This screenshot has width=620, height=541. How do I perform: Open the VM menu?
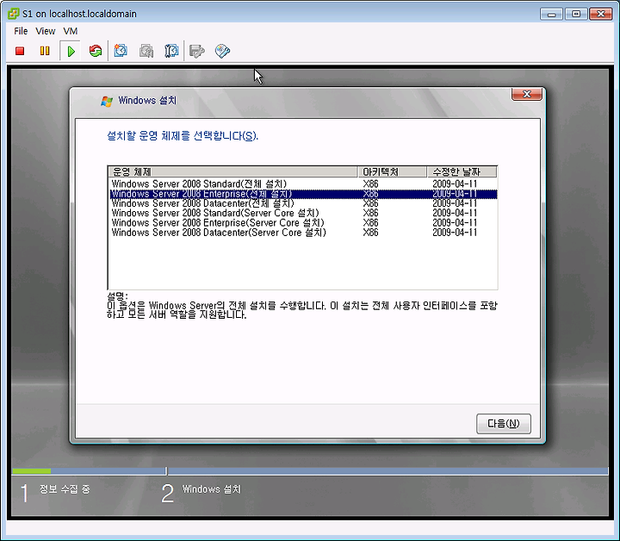pyautogui.click(x=71, y=31)
